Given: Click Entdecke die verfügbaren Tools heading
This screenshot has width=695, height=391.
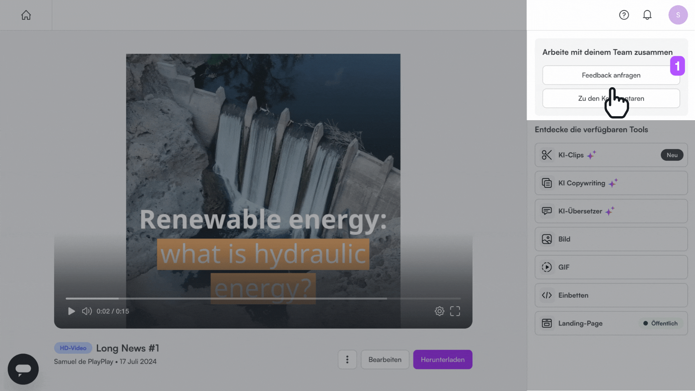Looking at the screenshot, I should click(591, 130).
